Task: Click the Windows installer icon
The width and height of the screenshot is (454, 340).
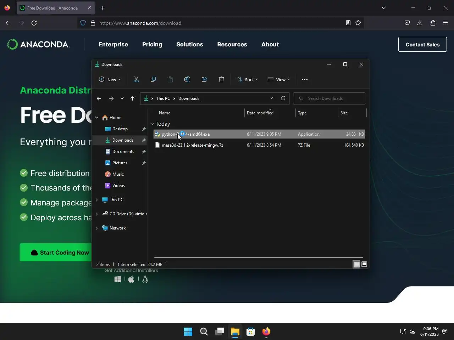Action: click(x=118, y=279)
